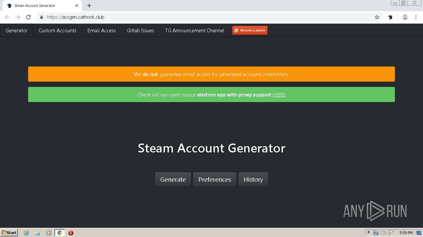Viewport: 423px width, 237px height.
Task: Open the volume speaker tray icon
Action: click(383, 233)
